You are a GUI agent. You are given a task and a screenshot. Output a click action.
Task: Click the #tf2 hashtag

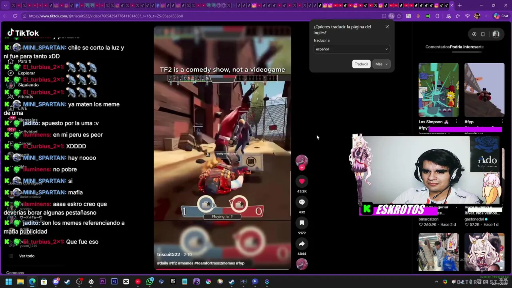tap(173, 263)
